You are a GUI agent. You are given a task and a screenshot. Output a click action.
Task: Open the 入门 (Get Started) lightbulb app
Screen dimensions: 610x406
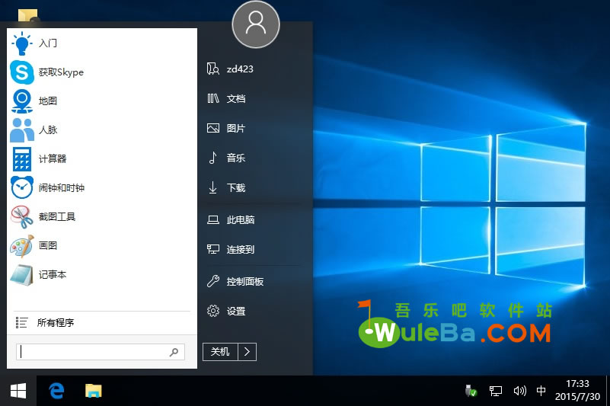point(47,43)
